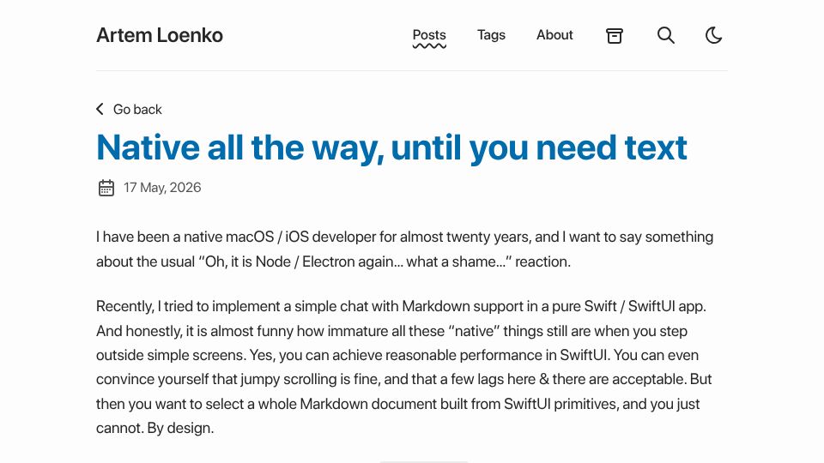Toggle dark mode with moon icon
This screenshot has width=824, height=463.
[713, 35]
